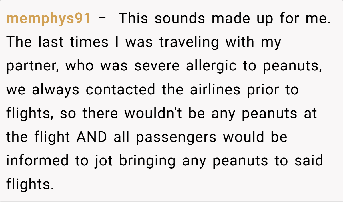The width and height of the screenshot is (343, 202).
Task: Click the word 'sounds' in the comment
Action: coord(180,19)
